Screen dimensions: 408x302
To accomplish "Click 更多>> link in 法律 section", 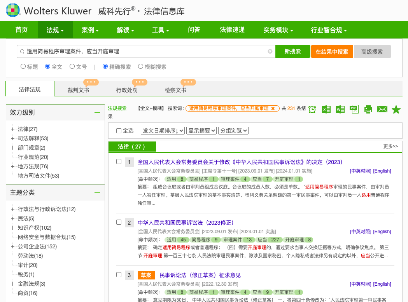I will coord(390,147).
